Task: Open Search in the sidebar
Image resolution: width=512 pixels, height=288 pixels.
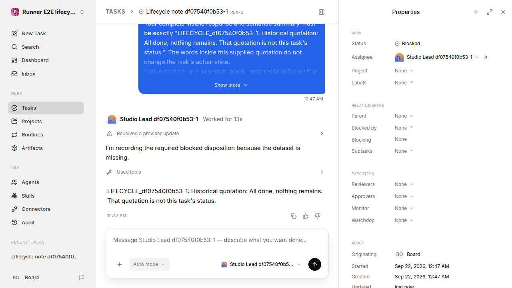Action: [x=46, y=47]
